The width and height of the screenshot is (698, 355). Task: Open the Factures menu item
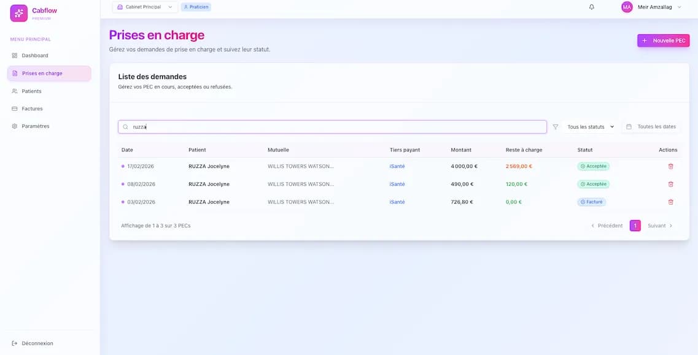click(49, 109)
